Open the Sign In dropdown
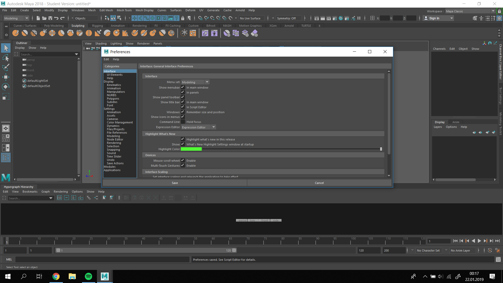Viewport: 503px width, 283px height. (x=438, y=18)
